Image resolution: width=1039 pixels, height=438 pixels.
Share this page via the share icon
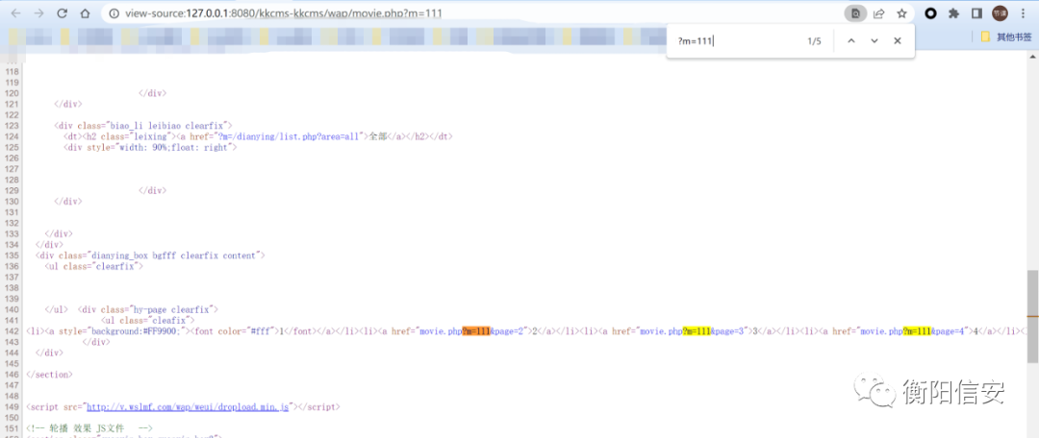click(x=878, y=13)
